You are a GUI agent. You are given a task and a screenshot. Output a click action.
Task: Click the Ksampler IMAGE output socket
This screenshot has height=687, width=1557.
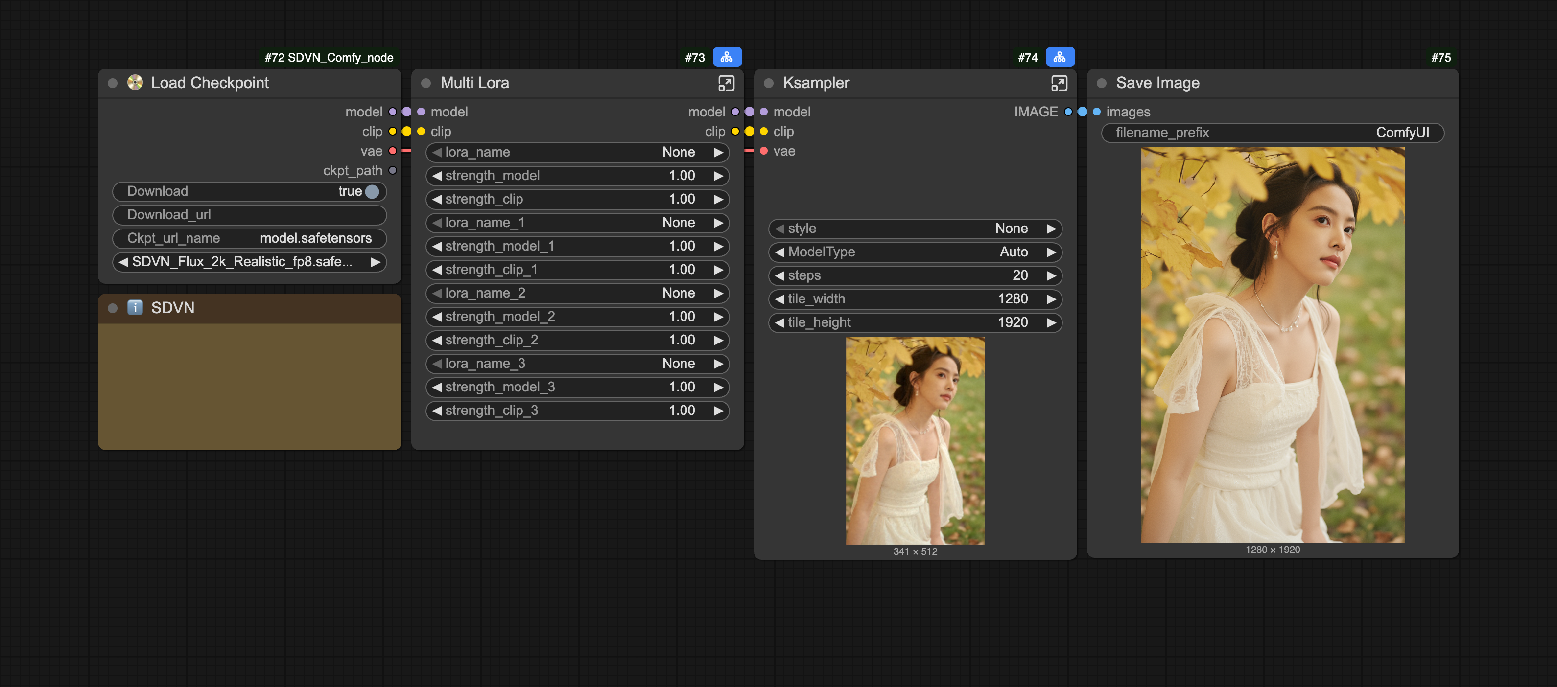coord(1069,112)
